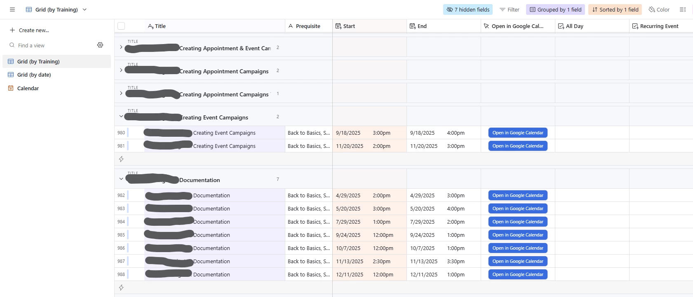This screenshot has height=297, width=693.
Task: Open Google Calendar for row 983
Action: (518, 208)
